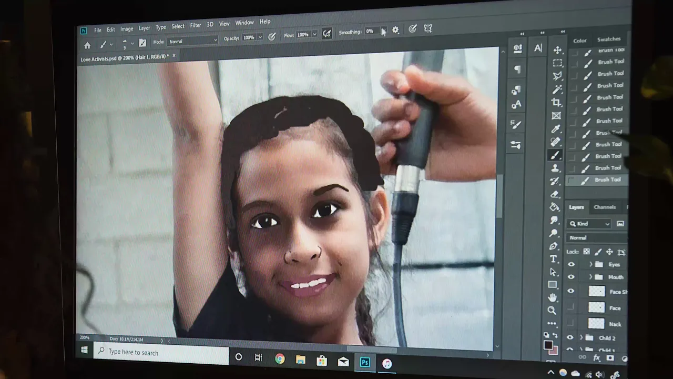This screenshot has width=673, height=379.
Task: Select the Pen tool
Action: 554,246
